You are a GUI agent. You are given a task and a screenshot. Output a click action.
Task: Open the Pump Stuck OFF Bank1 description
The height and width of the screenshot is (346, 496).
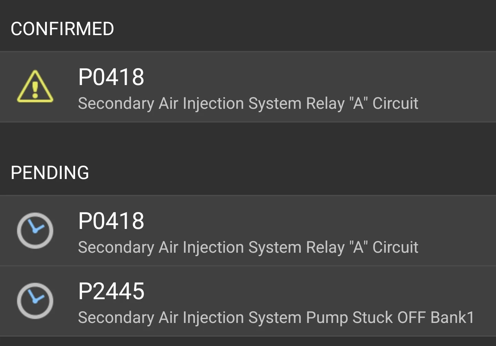coord(276,317)
